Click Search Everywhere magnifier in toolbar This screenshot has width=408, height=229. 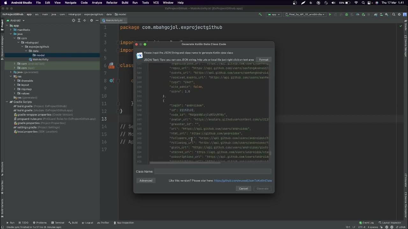tap(394, 14)
